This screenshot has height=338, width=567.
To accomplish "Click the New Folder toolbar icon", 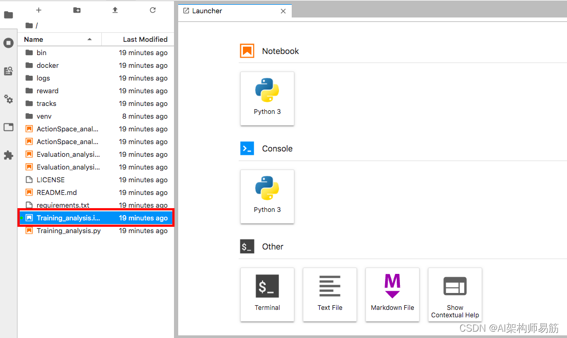I will point(77,10).
